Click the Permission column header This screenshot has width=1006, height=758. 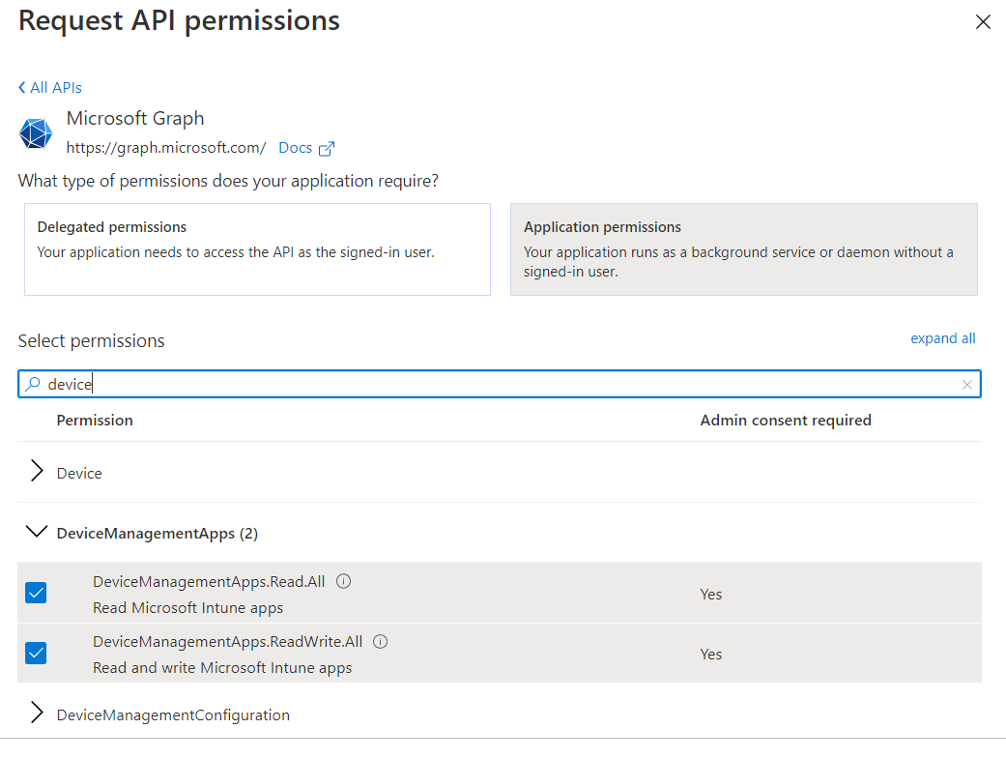(95, 421)
